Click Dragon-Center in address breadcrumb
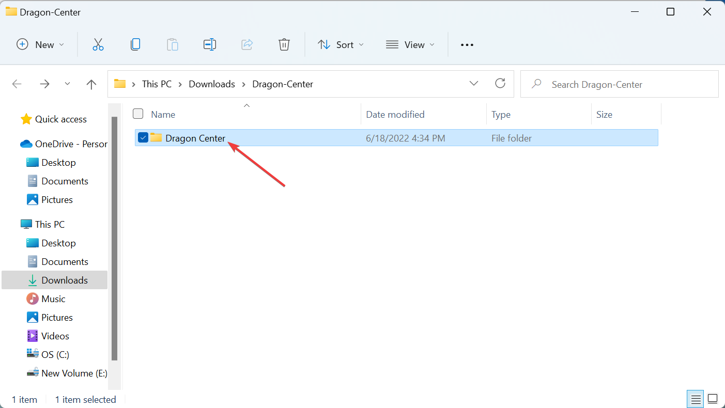 click(283, 84)
